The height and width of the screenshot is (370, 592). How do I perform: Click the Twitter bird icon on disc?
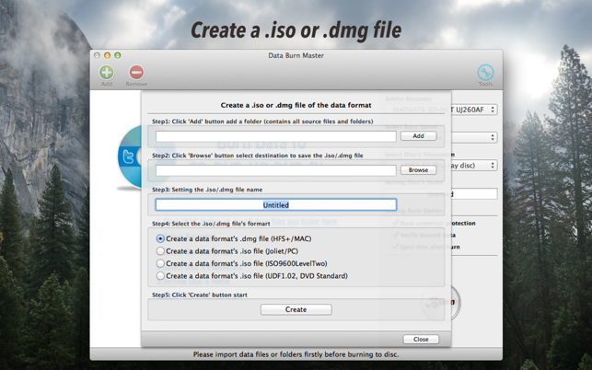click(x=128, y=156)
